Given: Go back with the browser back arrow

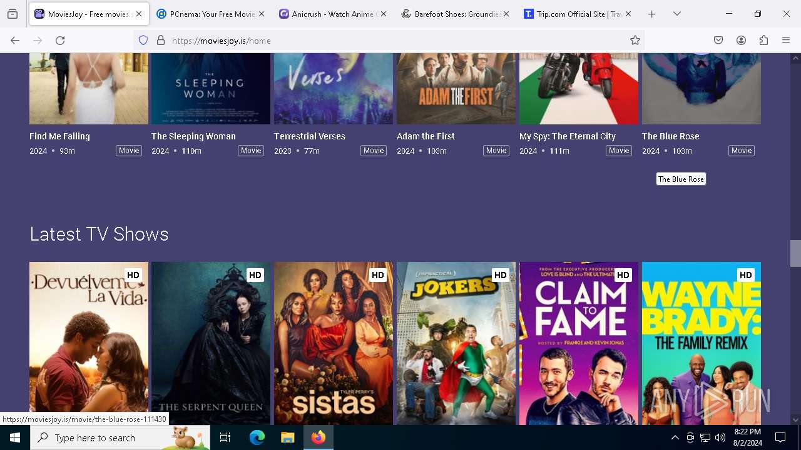Looking at the screenshot, I should coord(15,40).
